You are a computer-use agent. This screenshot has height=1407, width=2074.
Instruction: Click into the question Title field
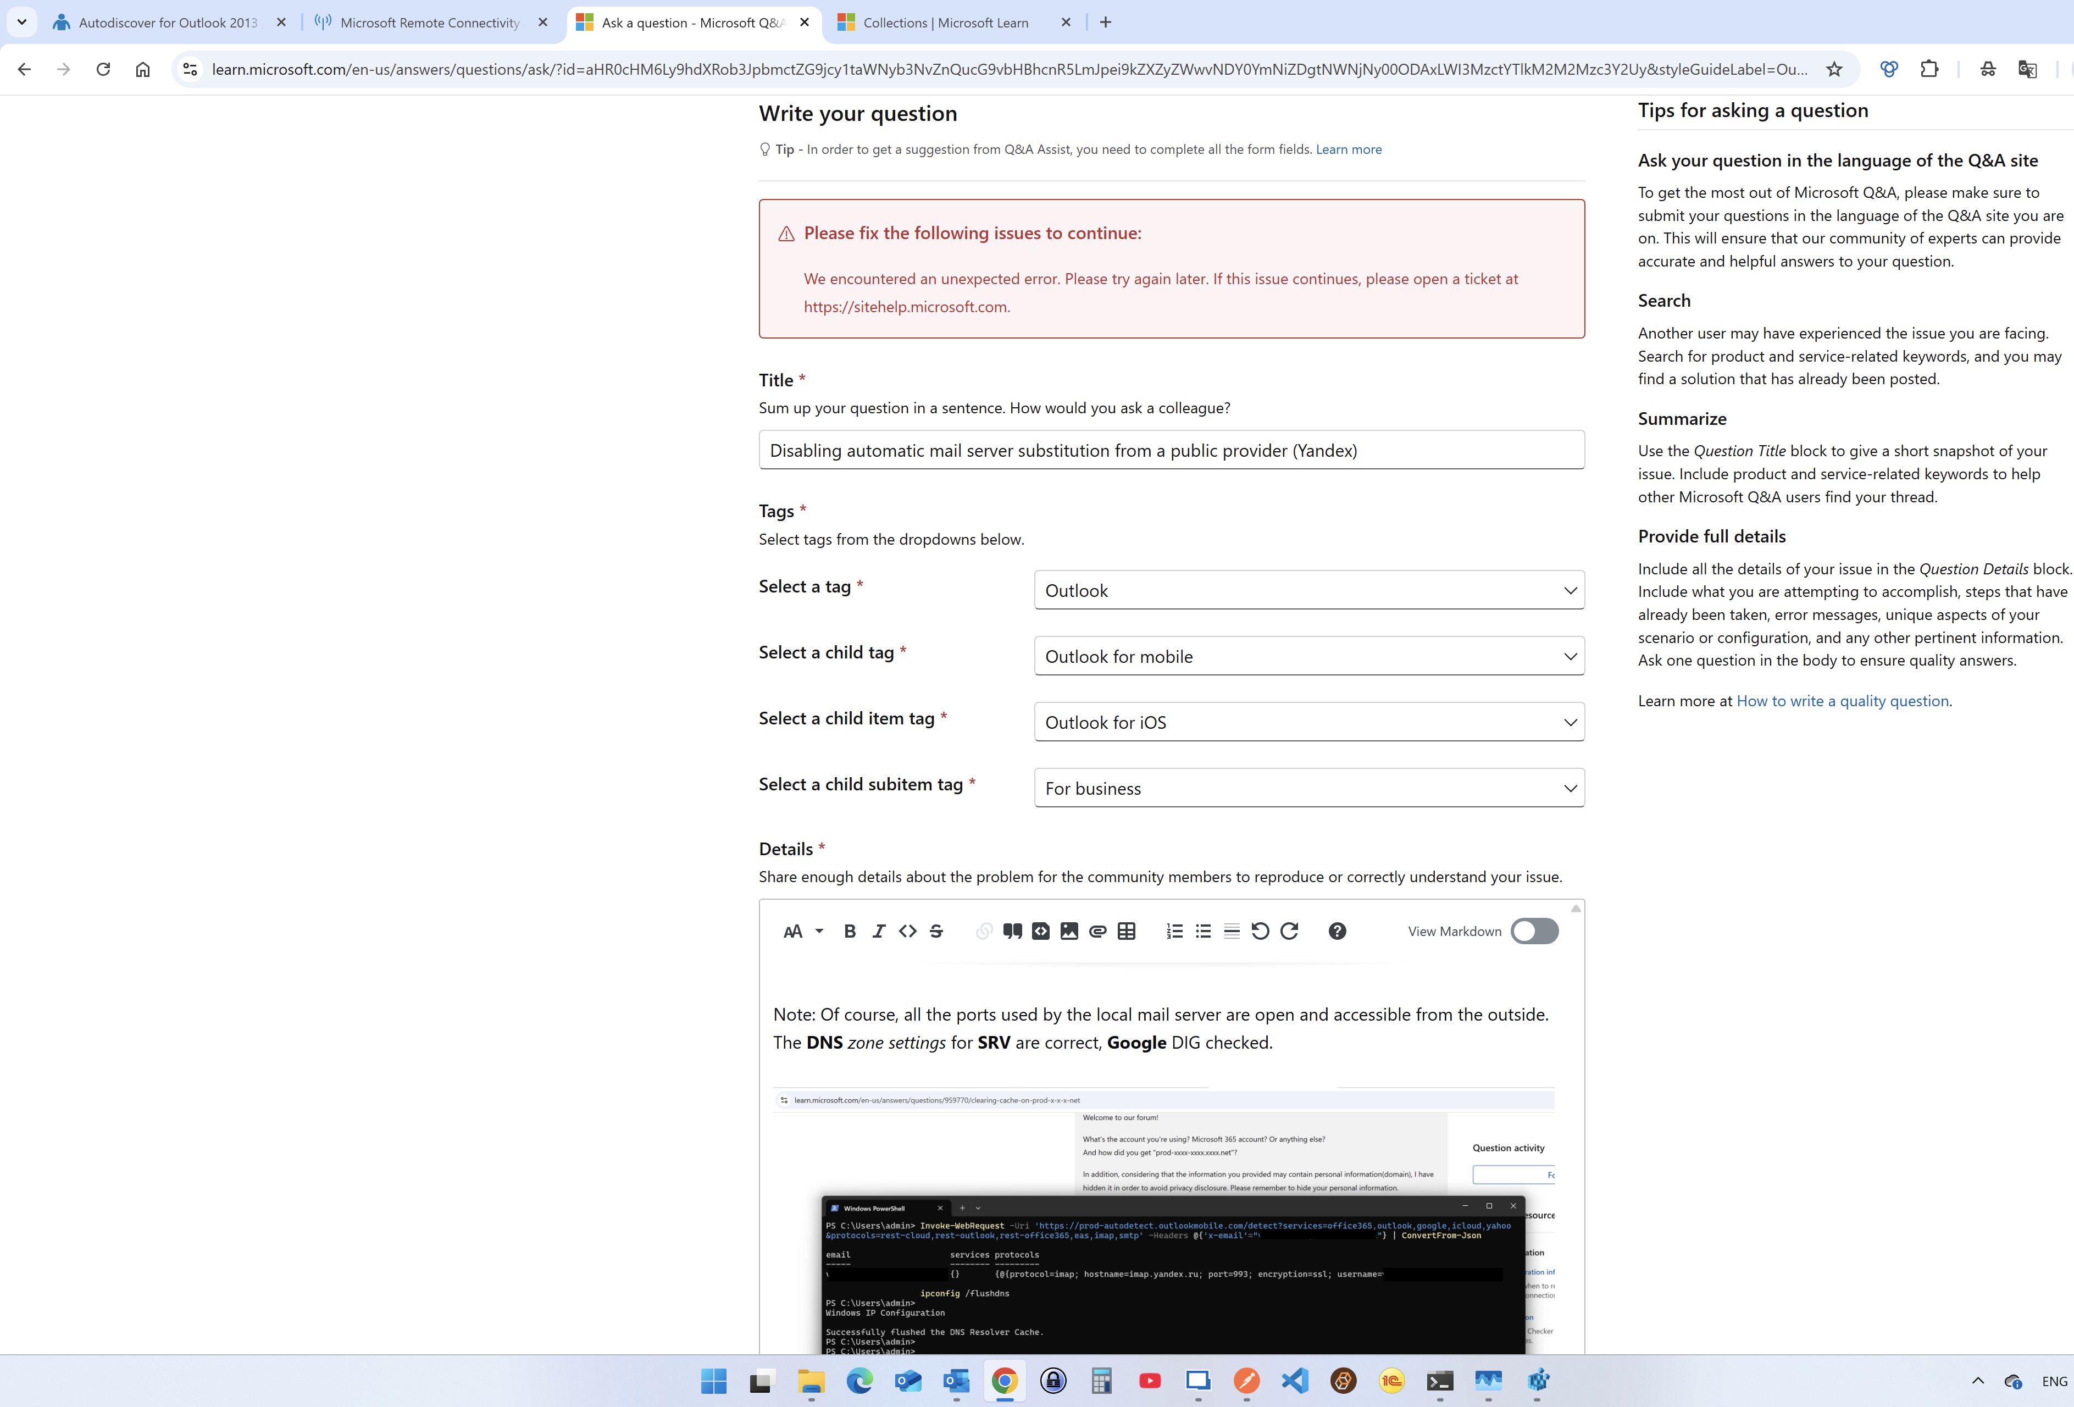1171,450
